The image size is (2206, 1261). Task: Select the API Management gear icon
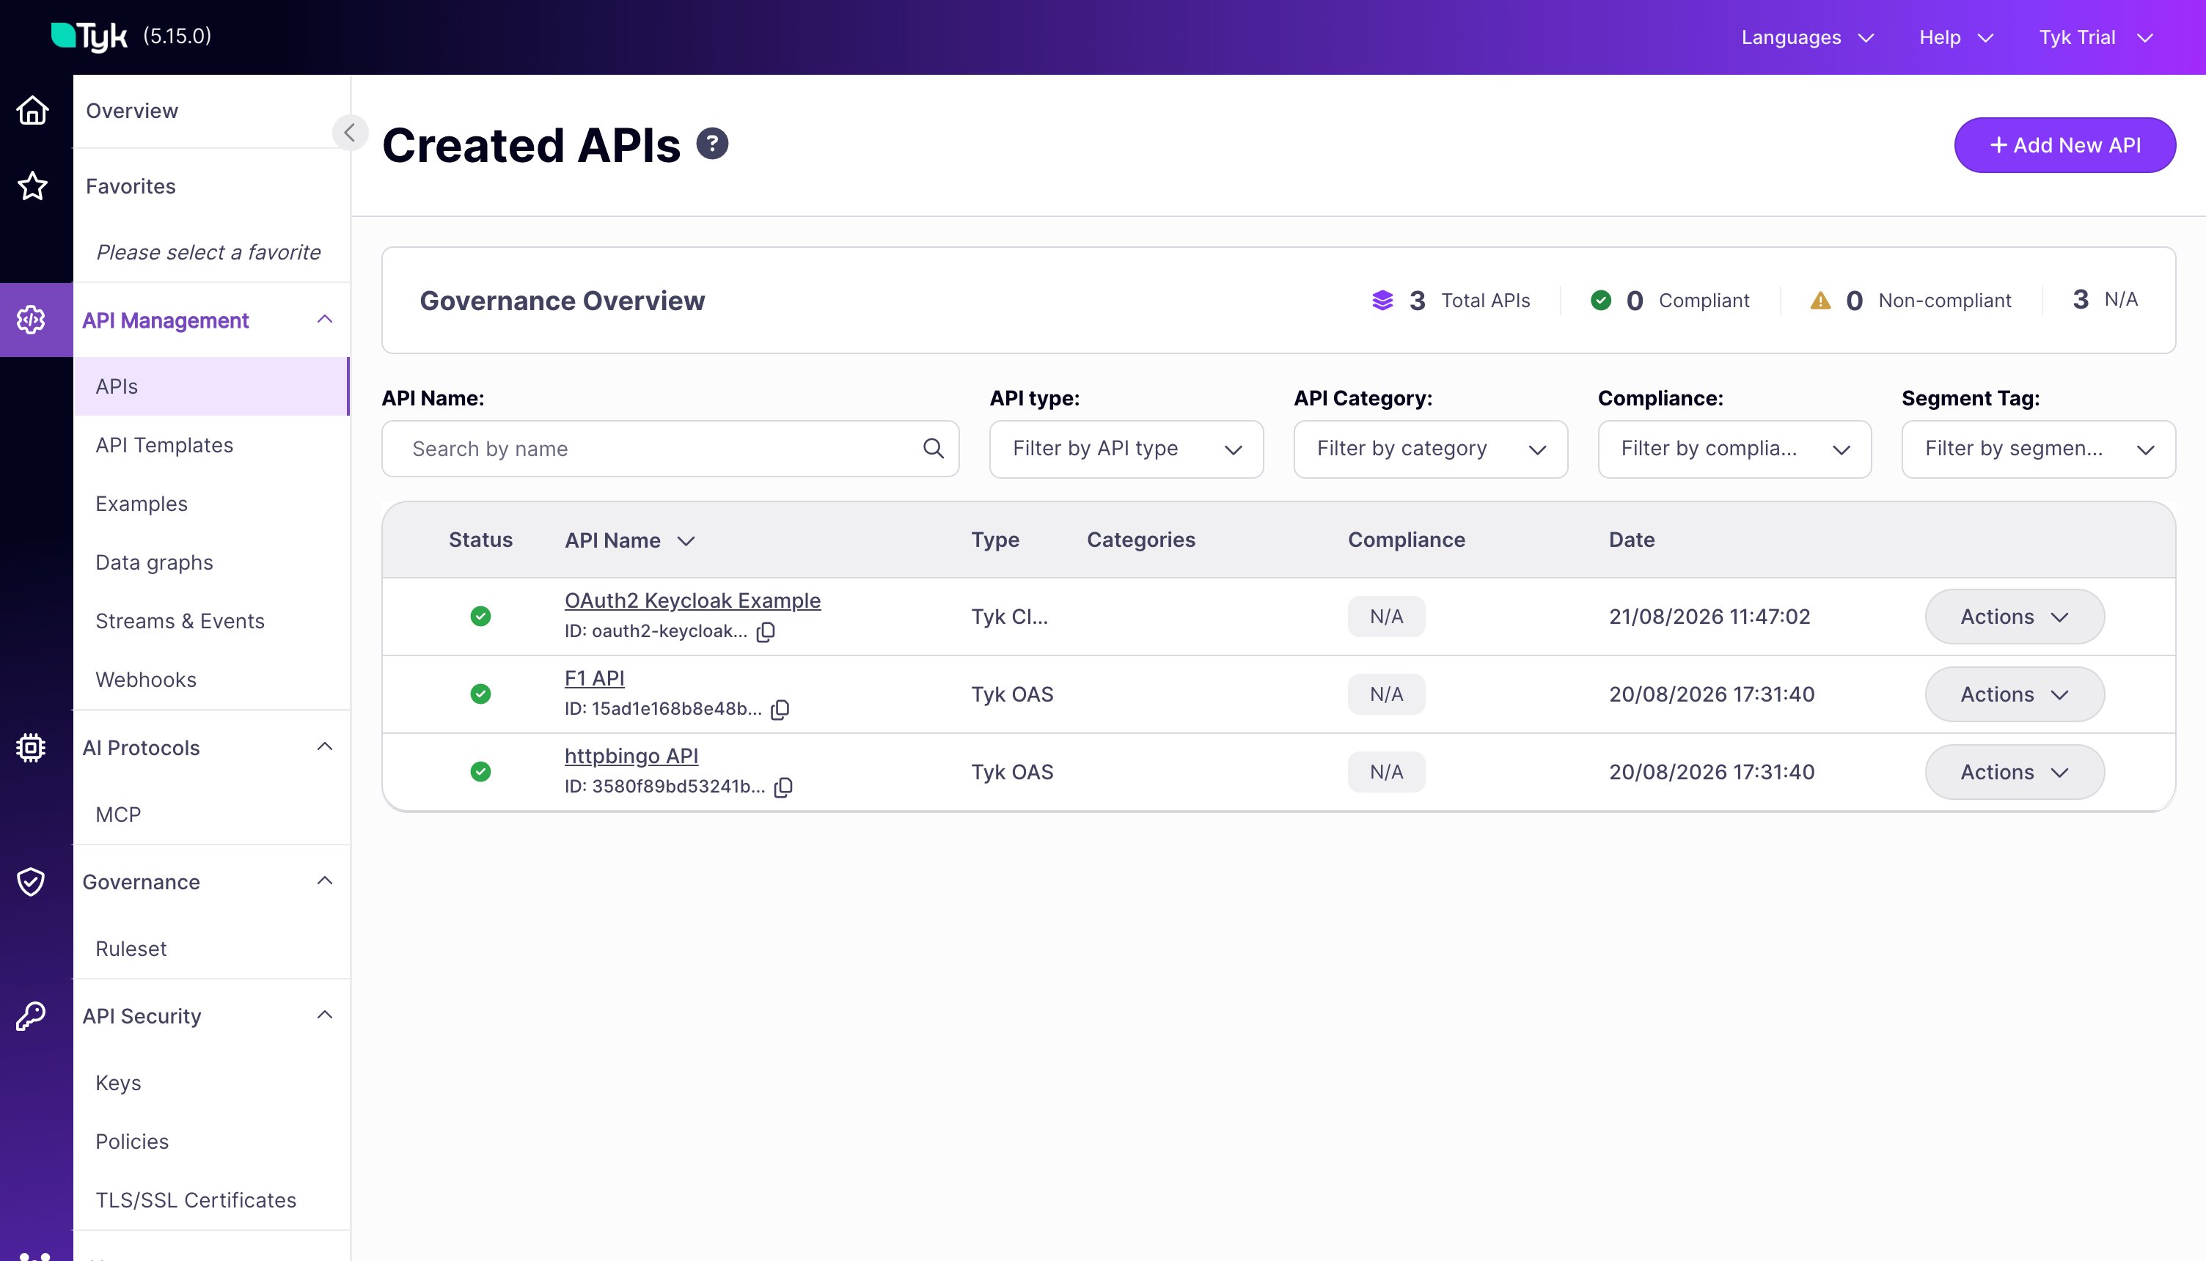[32, 320]
